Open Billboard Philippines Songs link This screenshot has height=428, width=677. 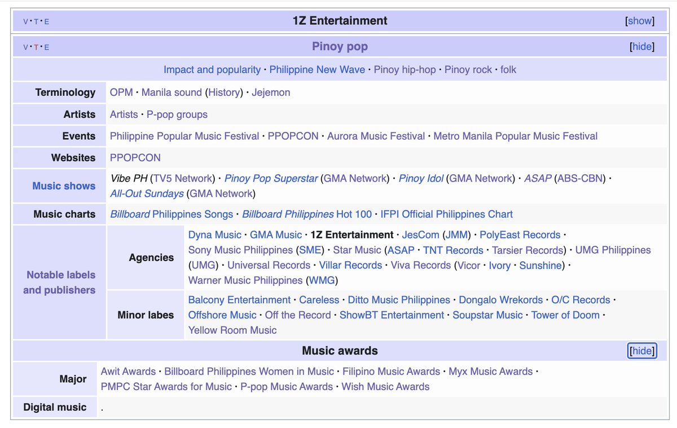(172, 214)
